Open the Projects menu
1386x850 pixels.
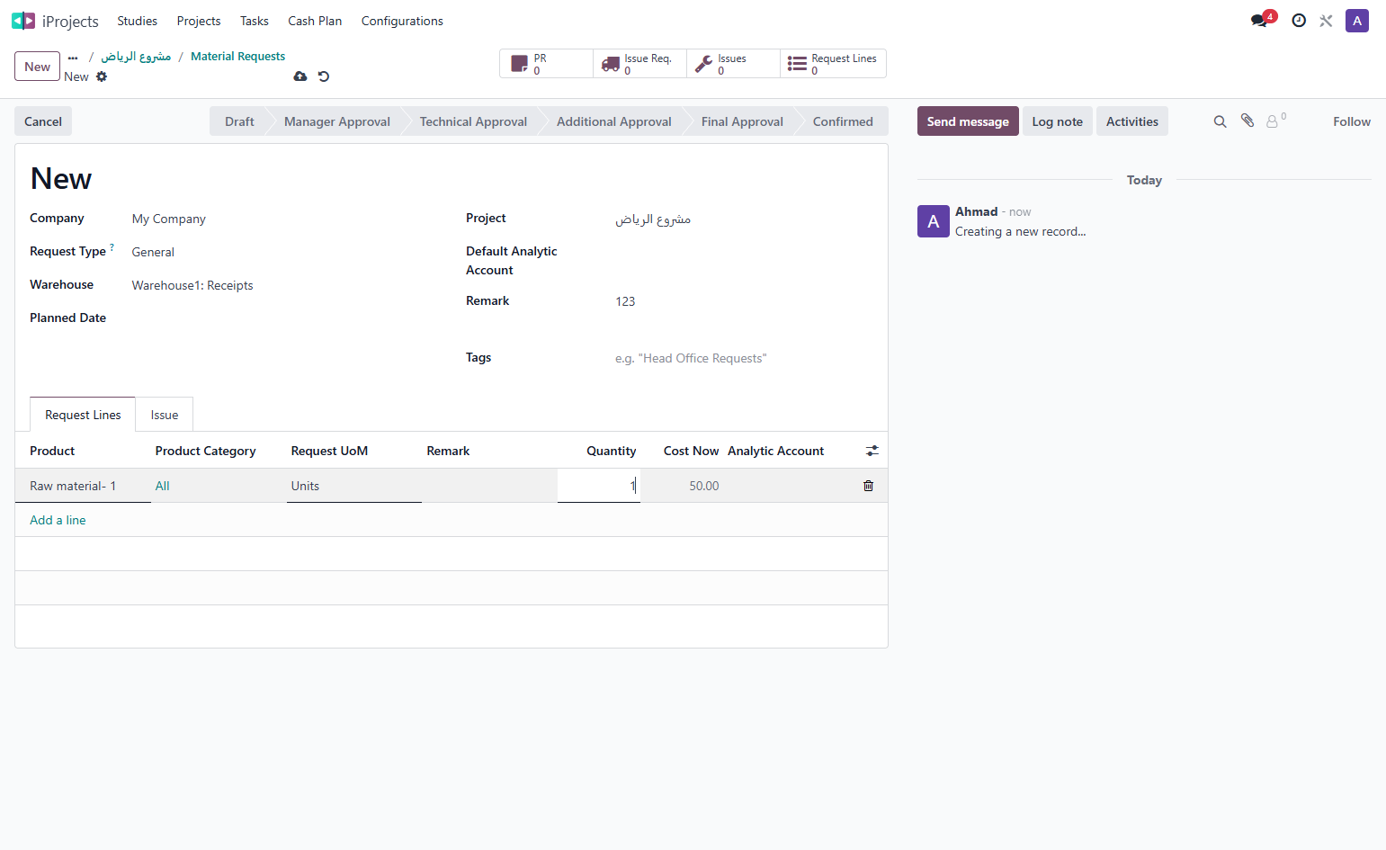[199, 21]
